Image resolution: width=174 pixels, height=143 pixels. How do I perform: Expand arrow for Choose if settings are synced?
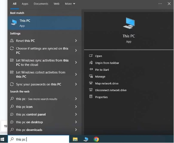76,51
